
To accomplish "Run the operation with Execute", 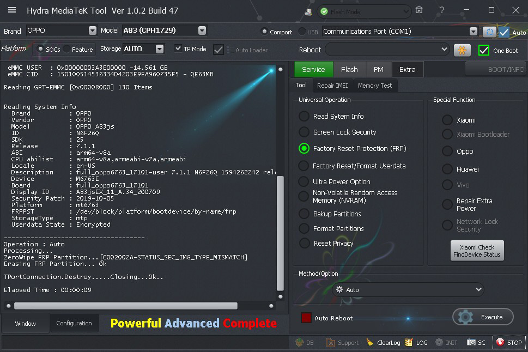I will [x=483, y=317].
